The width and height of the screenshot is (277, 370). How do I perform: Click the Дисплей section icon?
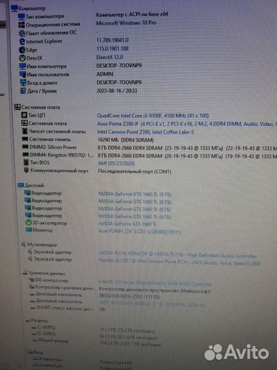pyautogui.click(x=21, y=185)
